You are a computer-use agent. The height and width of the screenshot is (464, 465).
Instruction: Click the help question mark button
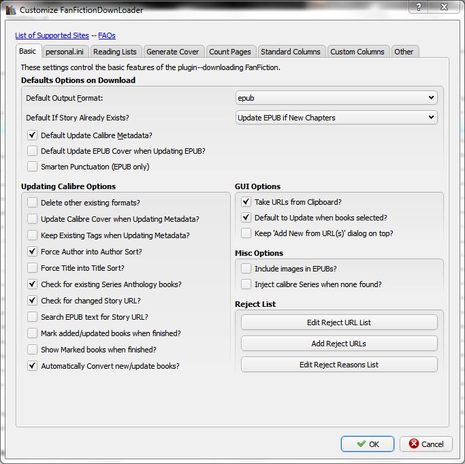pos(418,7)
